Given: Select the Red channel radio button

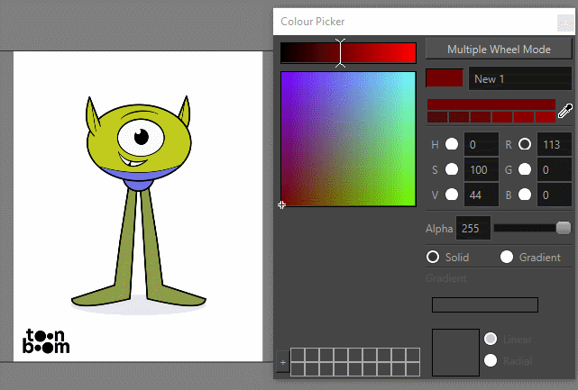Looking at the screenshot, I should pos(525,144).
